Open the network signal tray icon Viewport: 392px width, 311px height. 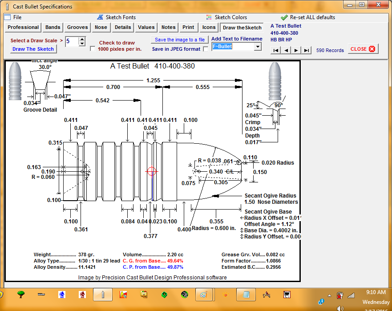click(351, 295)
